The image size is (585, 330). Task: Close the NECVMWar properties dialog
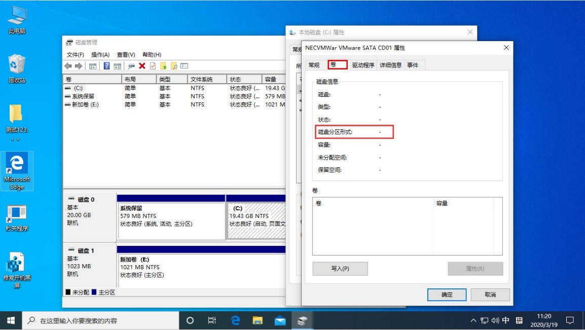[x=506, y=48]
